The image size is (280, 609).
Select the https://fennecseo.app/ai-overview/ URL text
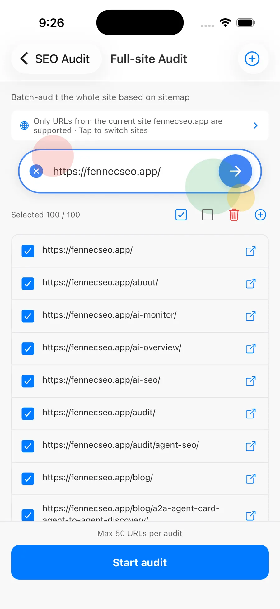(112, 347)
